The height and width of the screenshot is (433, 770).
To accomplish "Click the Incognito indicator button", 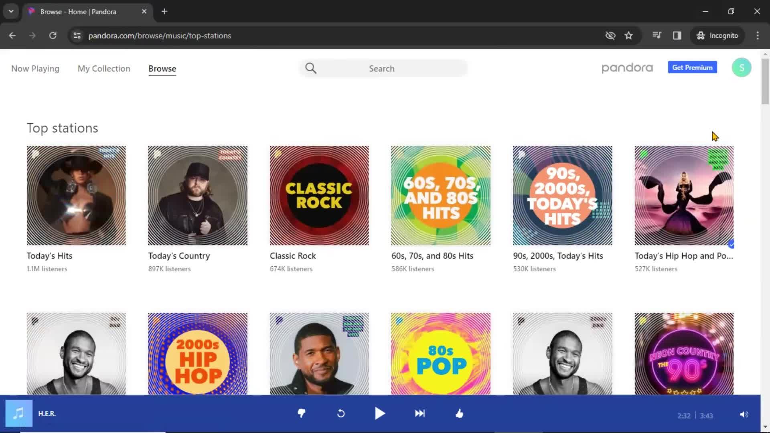I will (x=717, y=35).
